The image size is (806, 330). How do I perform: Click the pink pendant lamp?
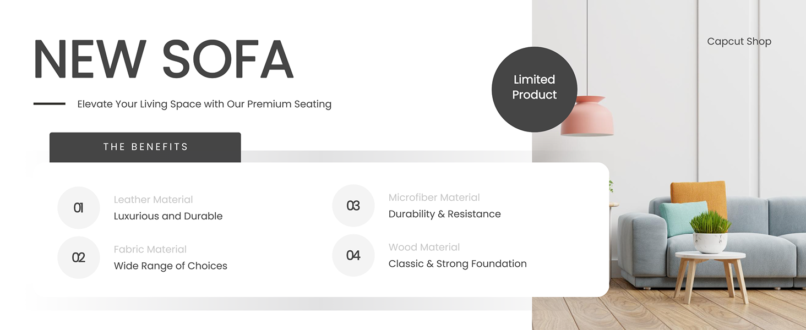point(587,117)
